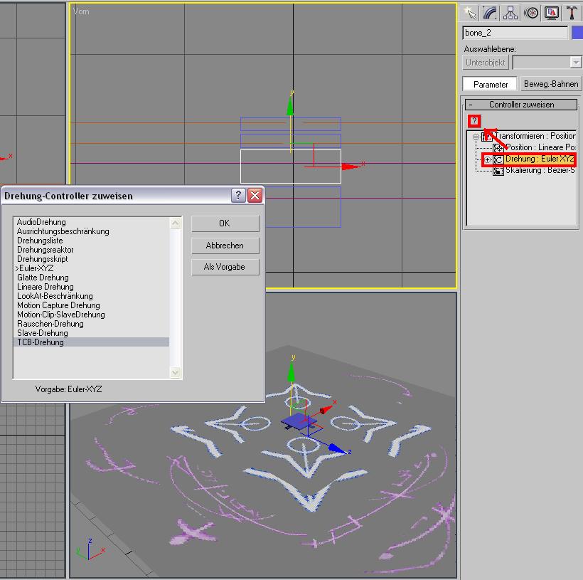Screen dimensions: 583x580
Task: Click the Unterobjekt button
Action: (x=485, y=63)
